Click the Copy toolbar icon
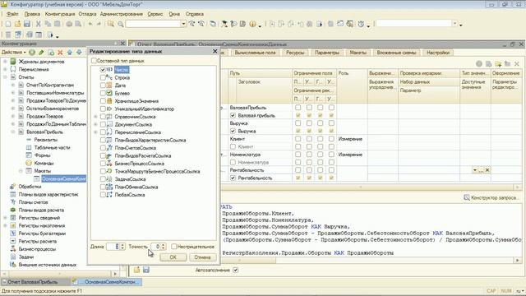526x296 pixels. click(48, 24)
